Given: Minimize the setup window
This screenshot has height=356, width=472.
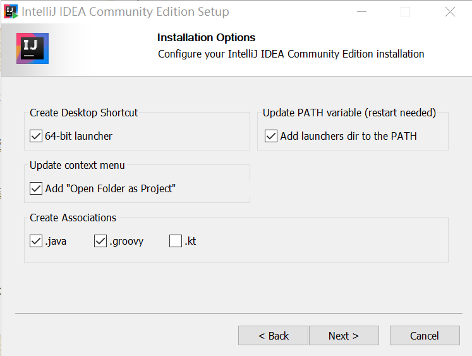Looking at the screenshot, I should 361,12.
